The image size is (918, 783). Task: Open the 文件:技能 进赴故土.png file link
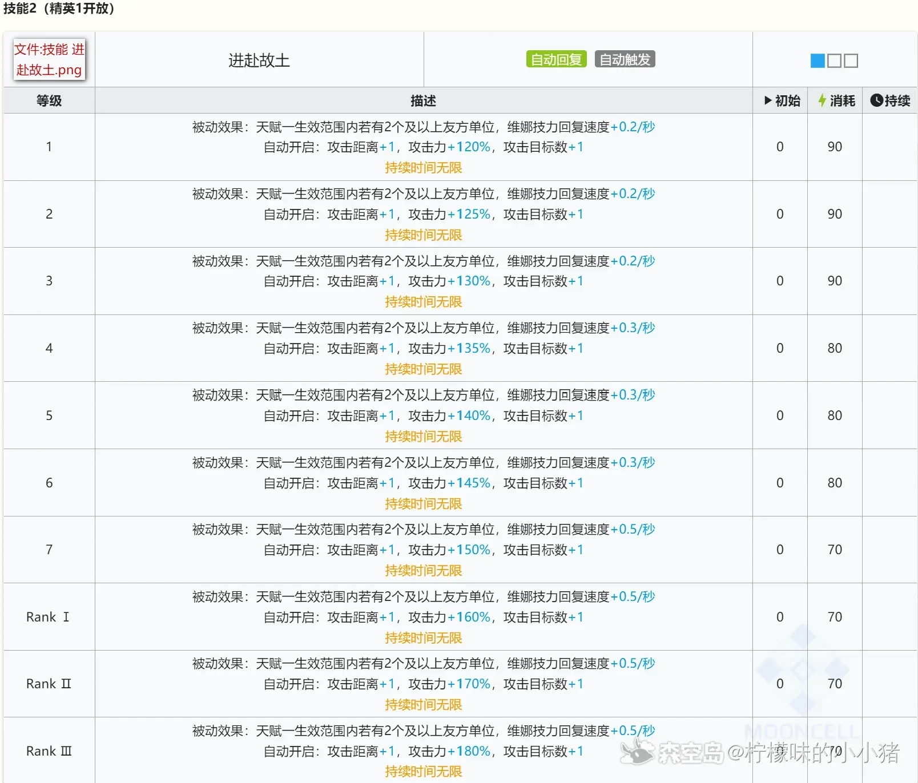click(x=49, y=59)
